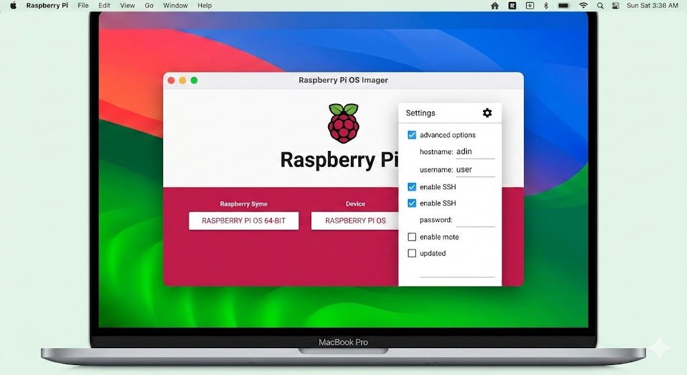
Task: Check the battery status icon
Action: (564, 5)
